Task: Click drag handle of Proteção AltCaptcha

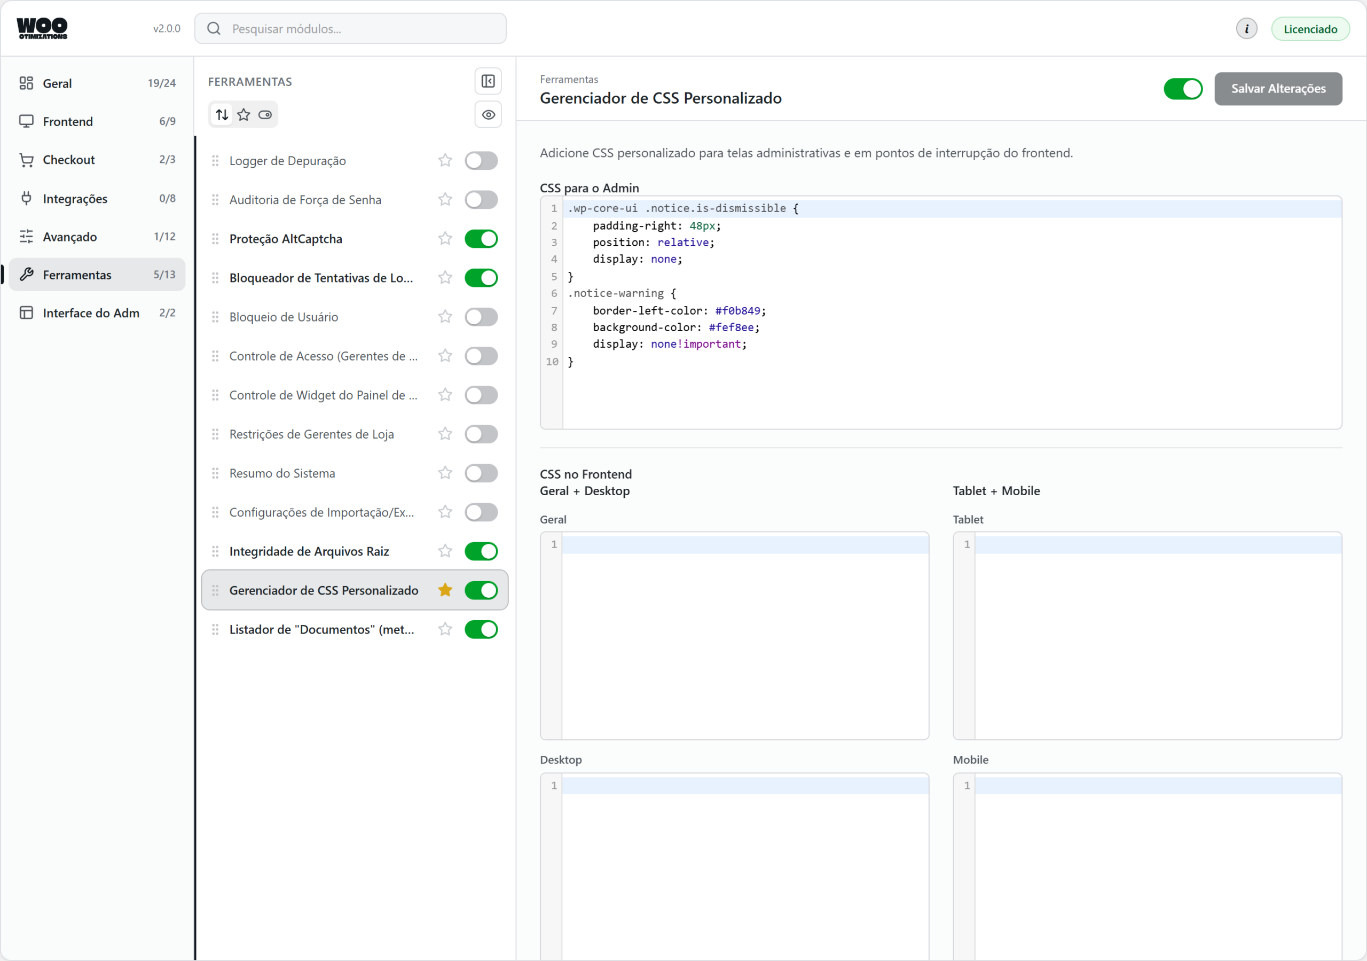Action: [x=216, y=239]
